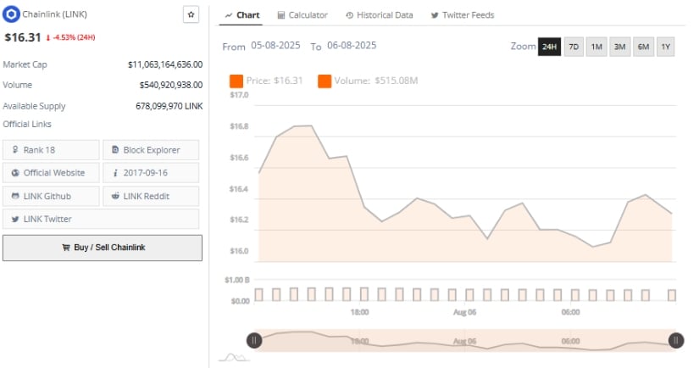
Task: Click the Volume value $540,920,938.00
Action: pyautogui.click(x=171, y=85)
